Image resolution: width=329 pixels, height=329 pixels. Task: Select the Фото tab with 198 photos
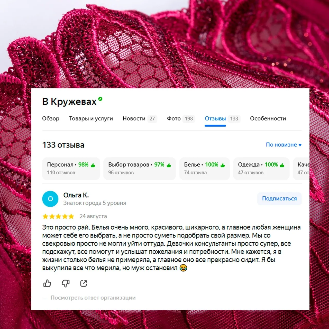pyautogui.click(x=181, y=118)
